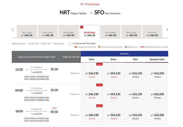The image size is (183, 127).
Task: Select Business Suite fare for 09:00 flight
Action: point(157,90)
